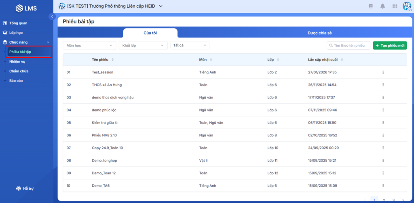Go to Nhiệm vụ in the sidebar

17,62
